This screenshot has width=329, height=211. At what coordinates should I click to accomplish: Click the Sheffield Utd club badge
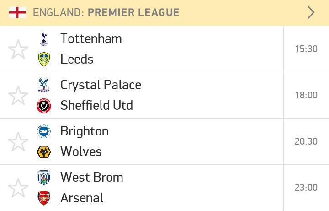[x=44, y=105]
